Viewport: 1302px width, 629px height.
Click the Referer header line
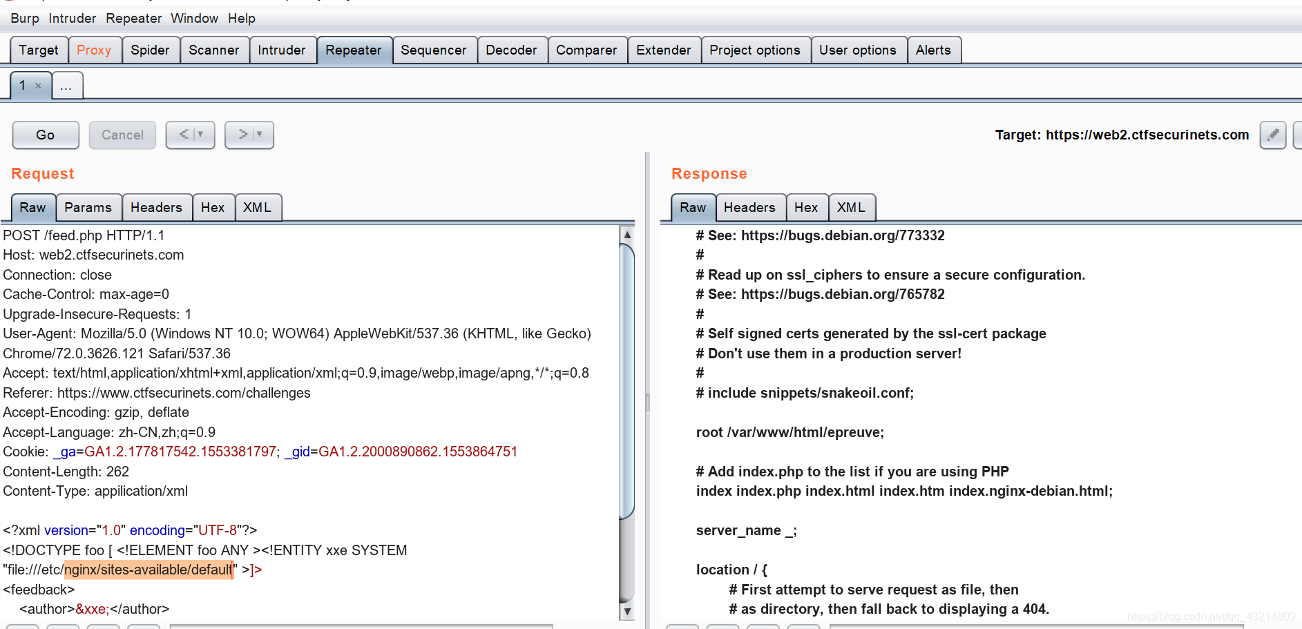tap(157, 393)
